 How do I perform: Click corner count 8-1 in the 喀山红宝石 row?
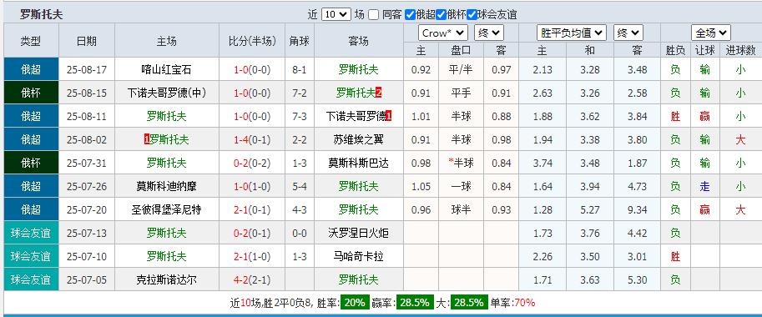coord(300,69)
